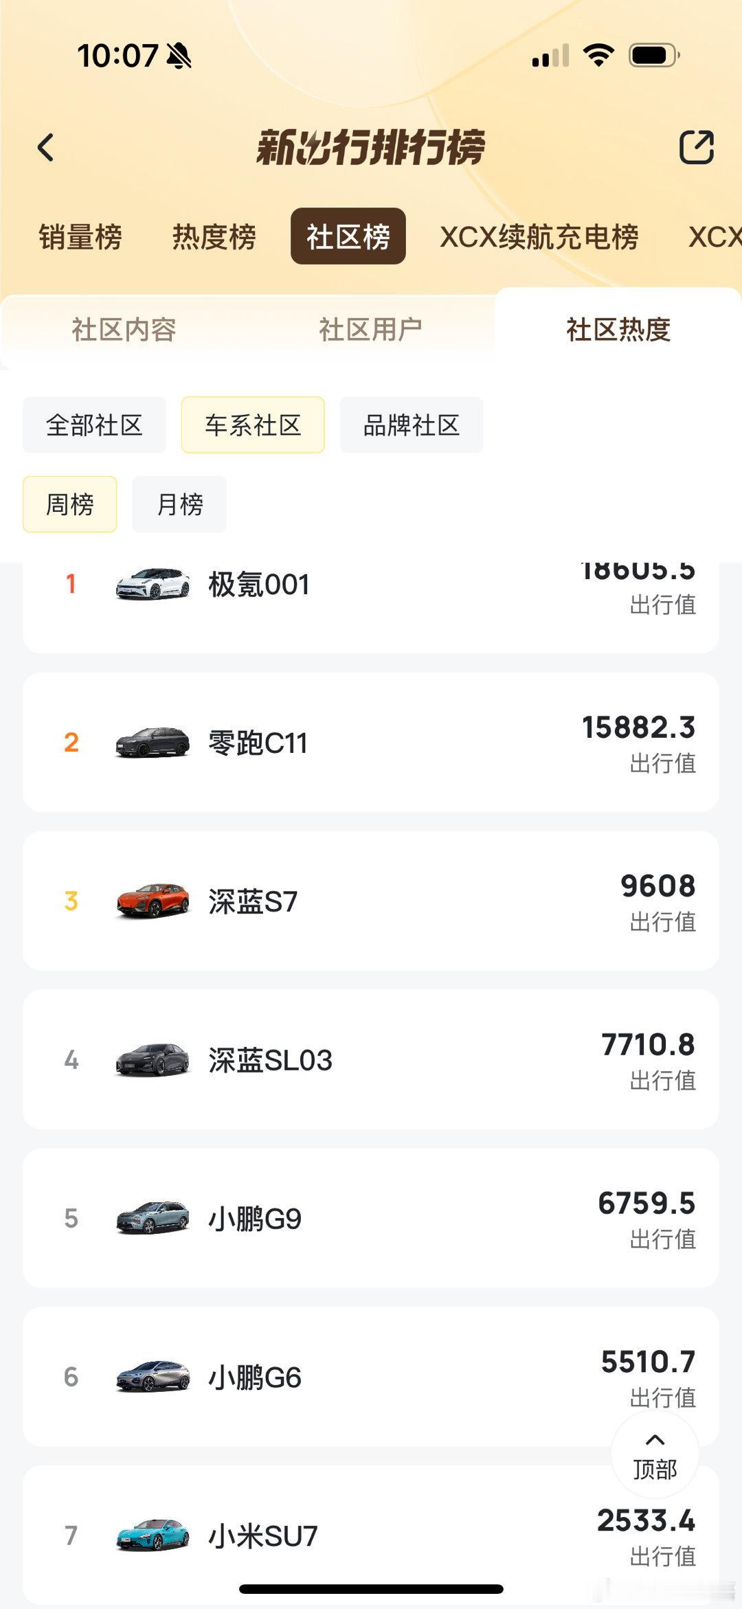The image size is (742, 1609).
Task: Tap the 小鹏G9 car image
Action: (153, 1218)
